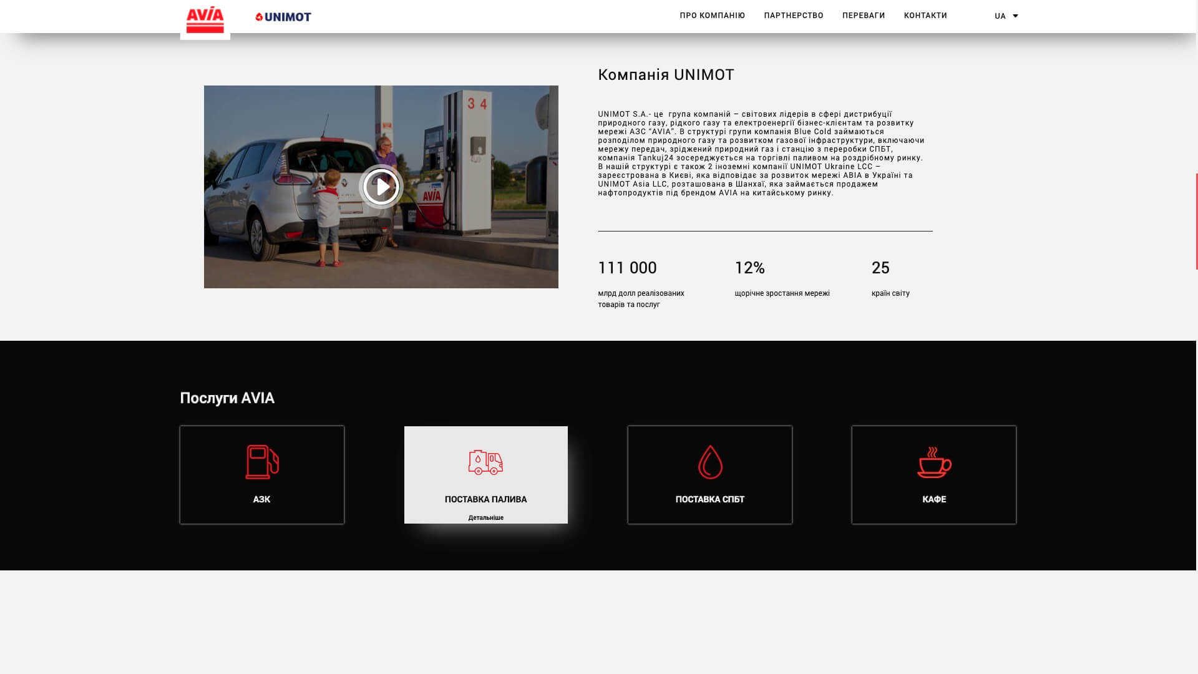The image size is (1198, 674).
Task: Click the щорічне зростання мережі caption
Action: tap(782, 293)
